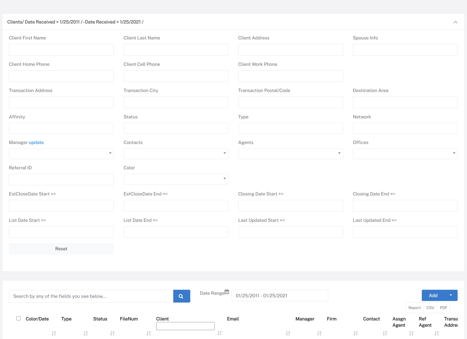Click the Date Range input box

[x=280, y=296]
